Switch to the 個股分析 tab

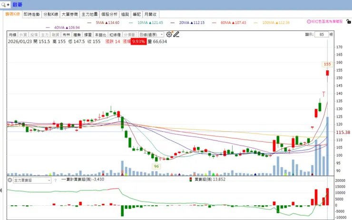tap(109, 14)
